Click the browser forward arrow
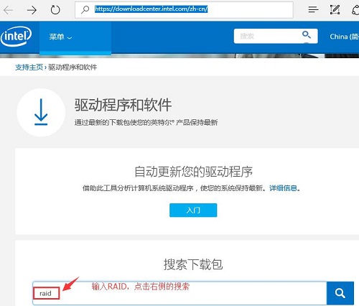The width and height of the screenshot is (359, 306). pos(32,10)
